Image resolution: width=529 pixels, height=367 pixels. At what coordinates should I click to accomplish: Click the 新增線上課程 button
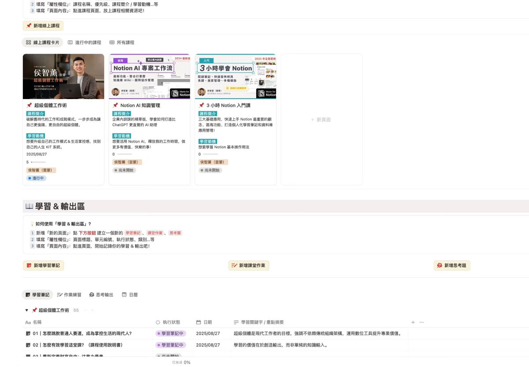click(x=43, y=26)
